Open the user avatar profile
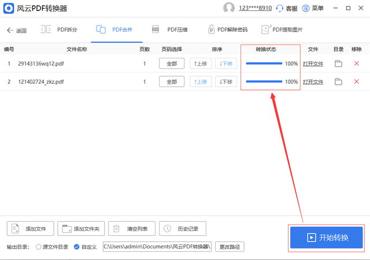This screenshot has height=260, width=370. coord(229,8)
